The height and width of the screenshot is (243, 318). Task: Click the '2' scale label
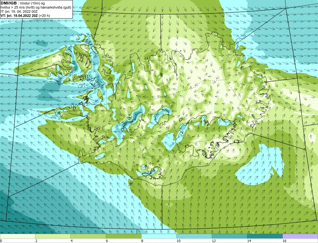[36, 241]
